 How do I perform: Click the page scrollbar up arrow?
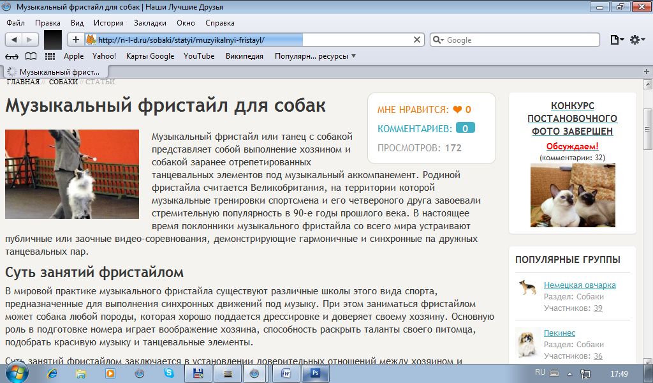647,85
